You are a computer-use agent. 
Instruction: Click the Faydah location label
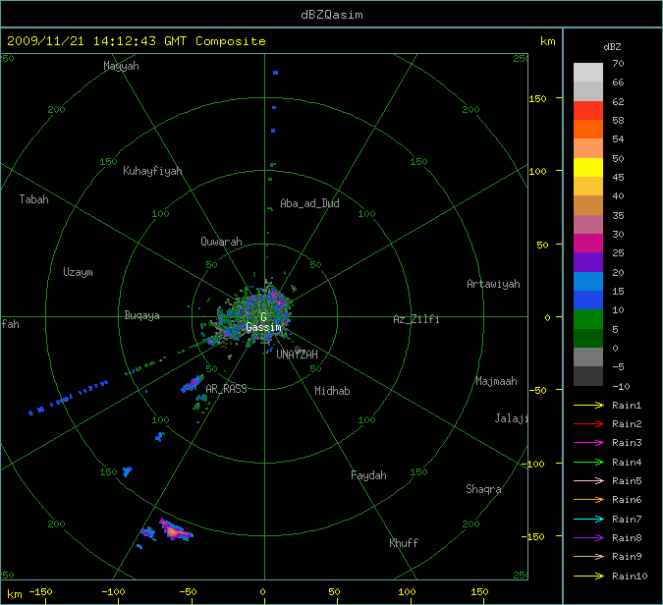tap(368, 475)
